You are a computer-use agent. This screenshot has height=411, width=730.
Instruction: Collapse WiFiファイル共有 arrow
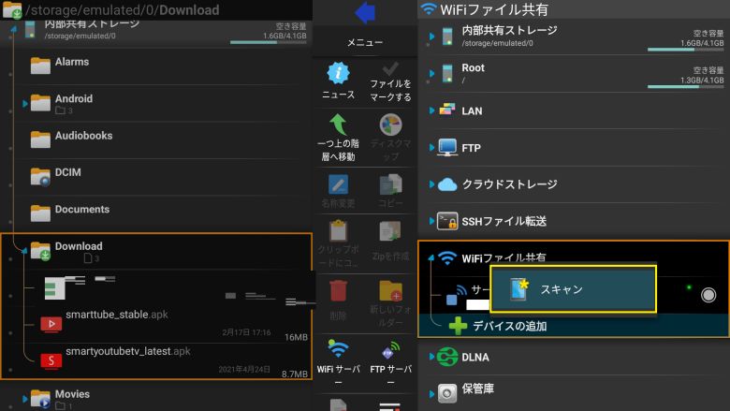click(431, 257)
